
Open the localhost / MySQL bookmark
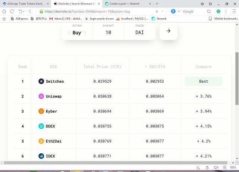tap(132, 19)
